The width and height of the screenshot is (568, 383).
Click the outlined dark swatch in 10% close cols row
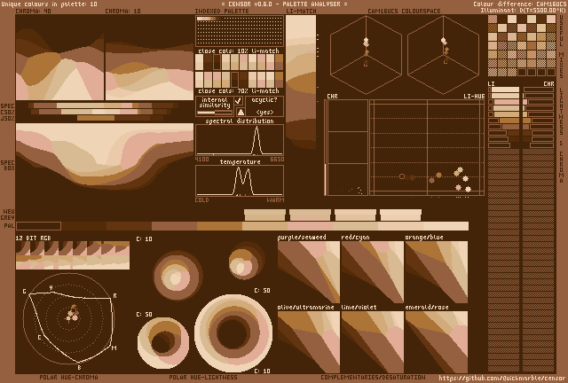click(217, 62)
